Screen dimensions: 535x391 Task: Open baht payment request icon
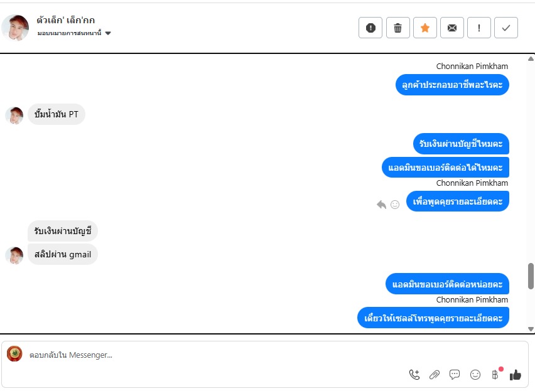click(x=495, y=375)
